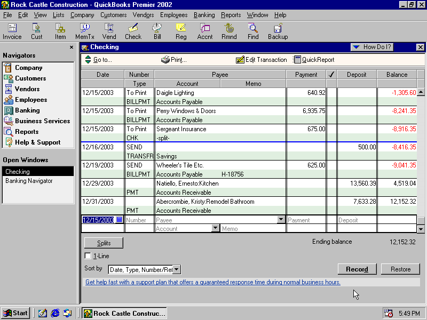Click the Backup toolbar icon
Image resolution: width=427 pixels, height=320 pixels.
pos(278,31)
